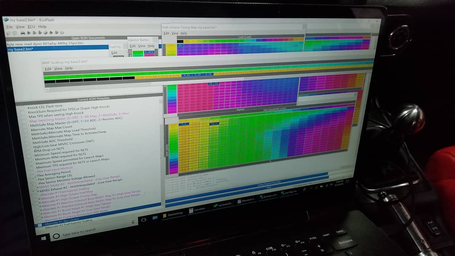
Task: Open Help menu in MAF Scaling window
Action: (69, 68)
